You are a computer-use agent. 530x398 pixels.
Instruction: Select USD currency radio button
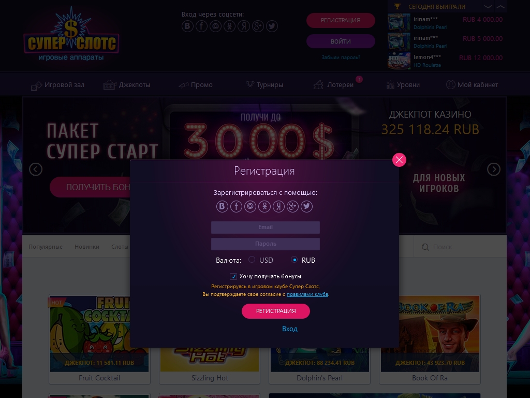(x=252, y=260)
